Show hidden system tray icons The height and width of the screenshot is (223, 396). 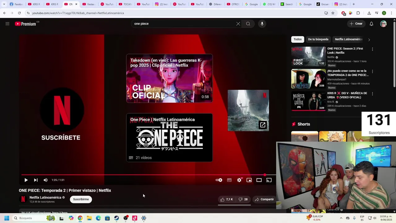341,218
